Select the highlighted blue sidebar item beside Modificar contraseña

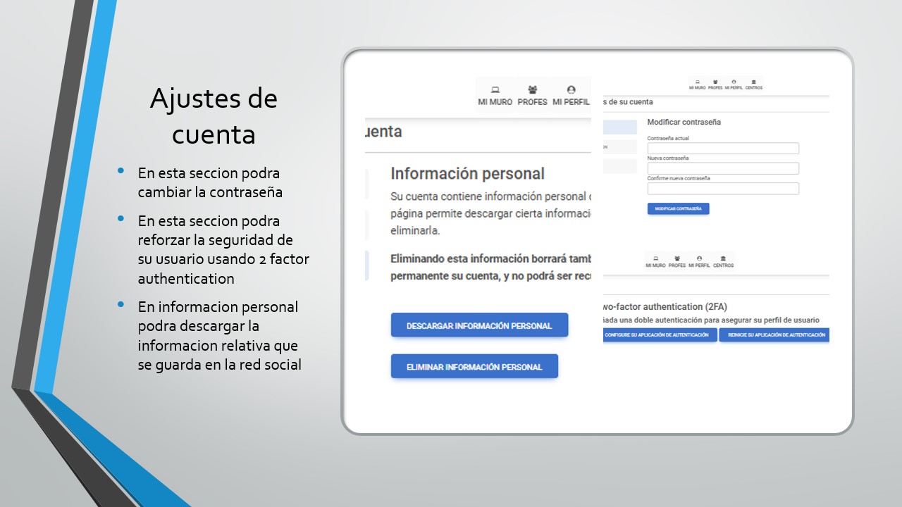[x=619, y=127]
